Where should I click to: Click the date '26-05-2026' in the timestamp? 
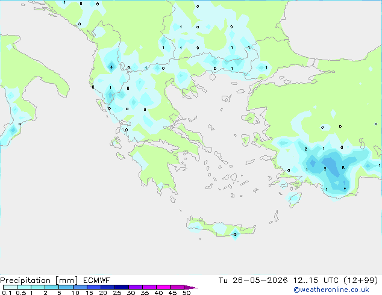click(x=260, y=281)
